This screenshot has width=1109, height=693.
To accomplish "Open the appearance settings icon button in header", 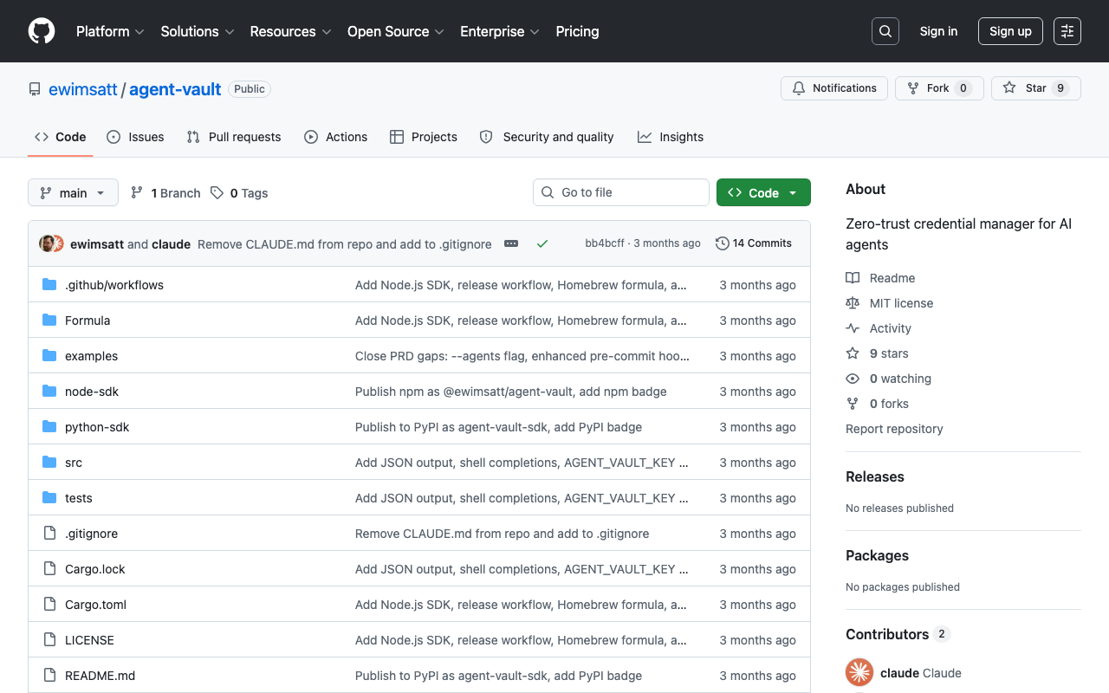I will (1067, 31).
